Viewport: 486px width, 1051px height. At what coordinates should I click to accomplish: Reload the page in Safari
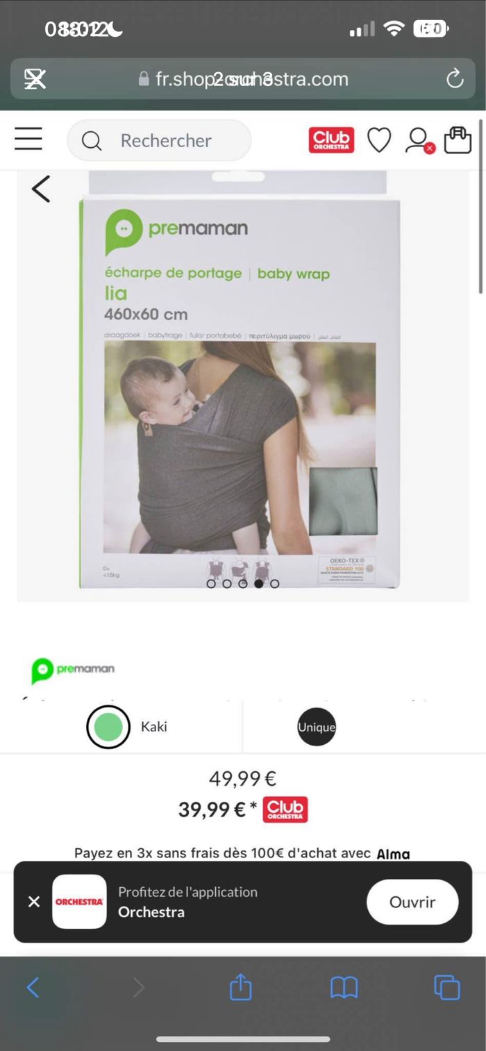pyautogui.click(x=455, y=79)
